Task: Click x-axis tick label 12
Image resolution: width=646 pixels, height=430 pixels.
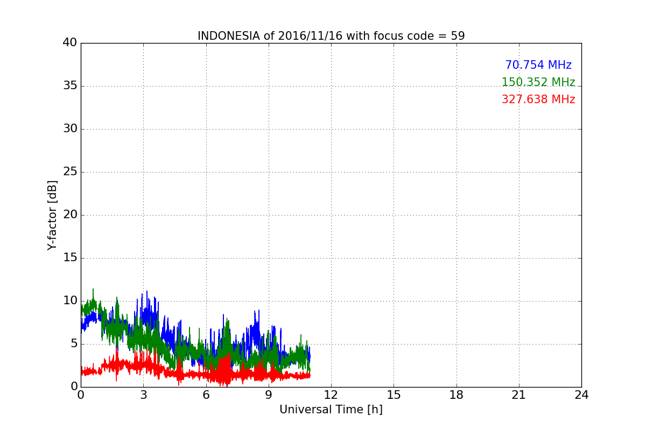Action: [331, 395]
